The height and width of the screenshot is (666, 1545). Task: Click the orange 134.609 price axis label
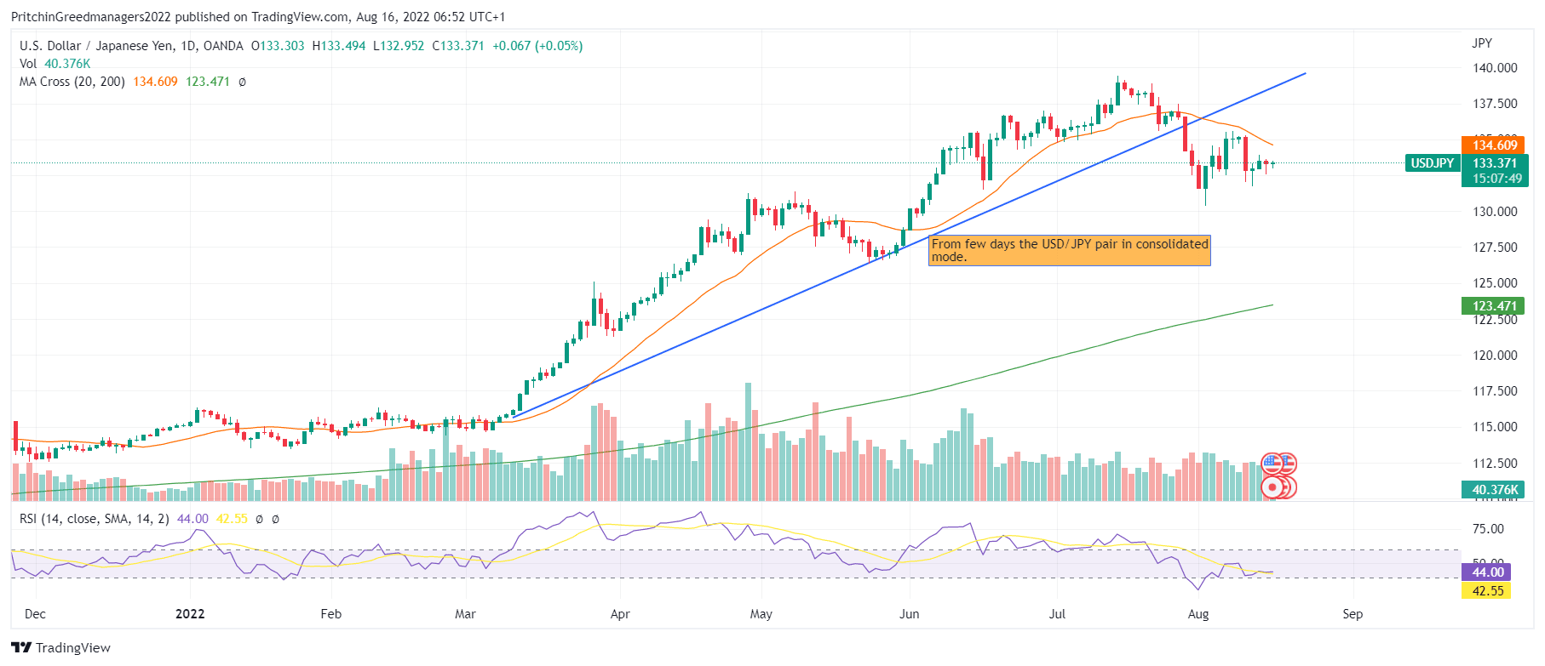click(1495, 145)
